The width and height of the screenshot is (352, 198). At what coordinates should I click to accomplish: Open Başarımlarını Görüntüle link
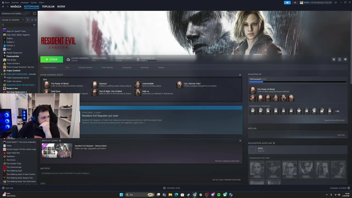334,120
